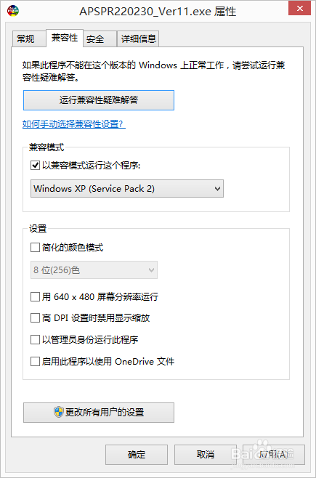Click the 应用(A) button

coord(274,455)
